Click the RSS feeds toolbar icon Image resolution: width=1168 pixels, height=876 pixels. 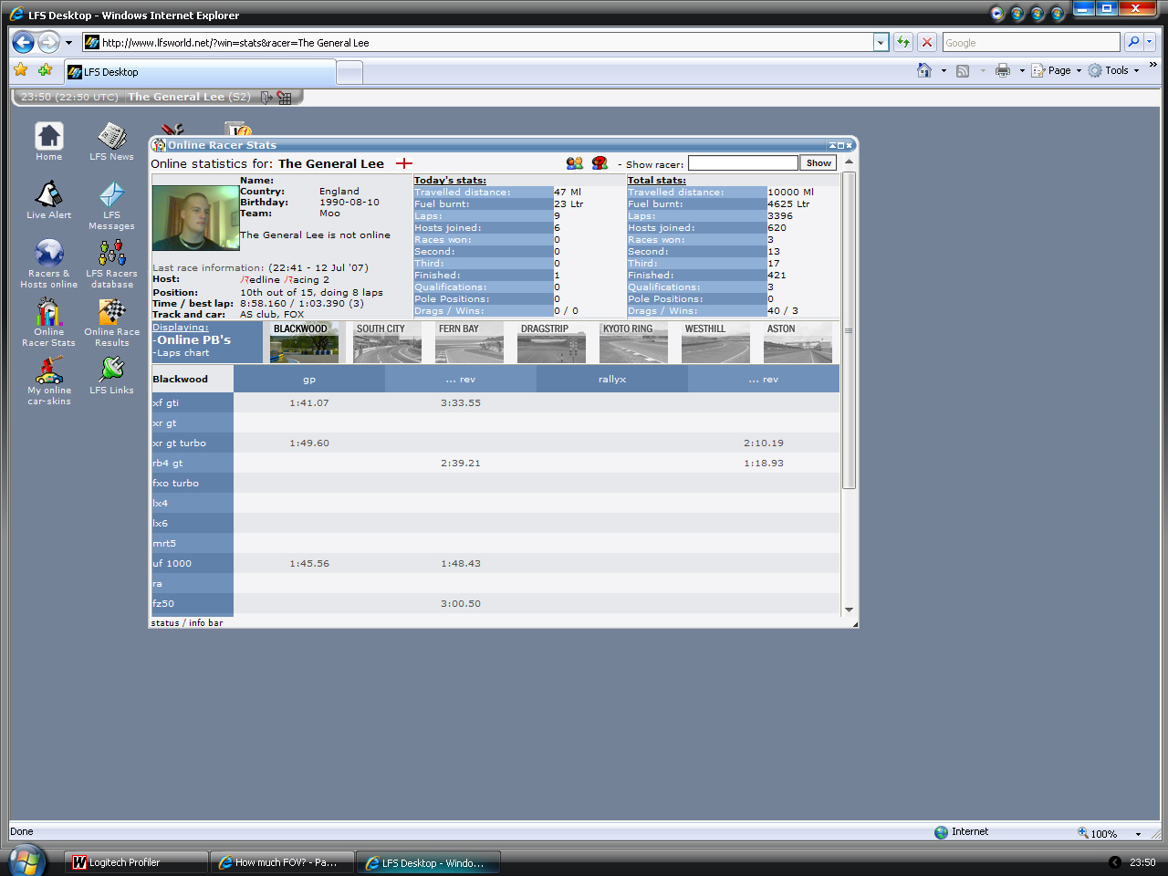963,70
